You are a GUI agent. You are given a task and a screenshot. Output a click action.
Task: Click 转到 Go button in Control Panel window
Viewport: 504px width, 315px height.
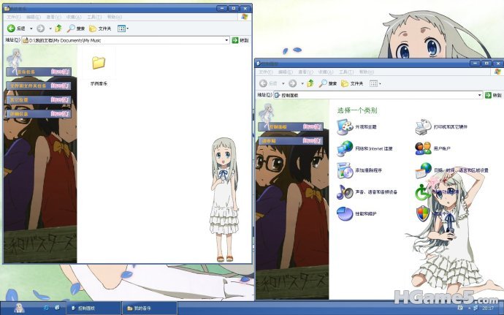pyautogui.click(x=493, y=95)
